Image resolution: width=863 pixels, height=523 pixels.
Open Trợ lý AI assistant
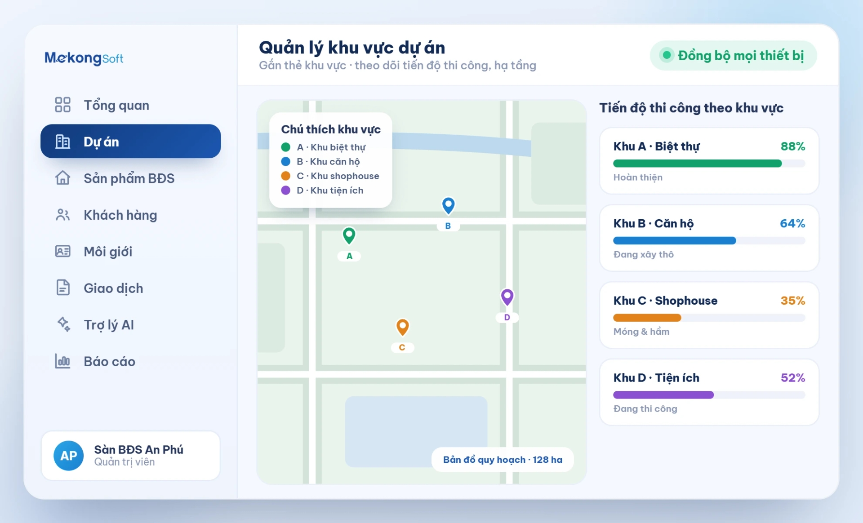coord(130,324)
